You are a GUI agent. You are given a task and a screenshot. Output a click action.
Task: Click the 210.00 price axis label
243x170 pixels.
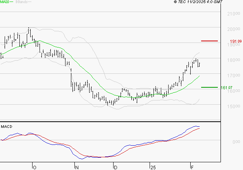click(234, 14)
